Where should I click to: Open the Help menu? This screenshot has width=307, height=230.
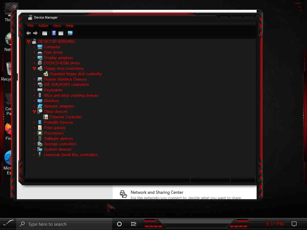tap(70, 26)
